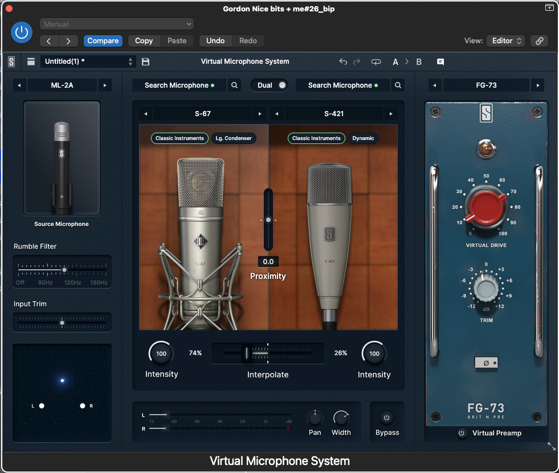Image resolution: width=559 pixels, height=473 pixels.
Task: Click the left microphone search magnifier
Action: 234,85
